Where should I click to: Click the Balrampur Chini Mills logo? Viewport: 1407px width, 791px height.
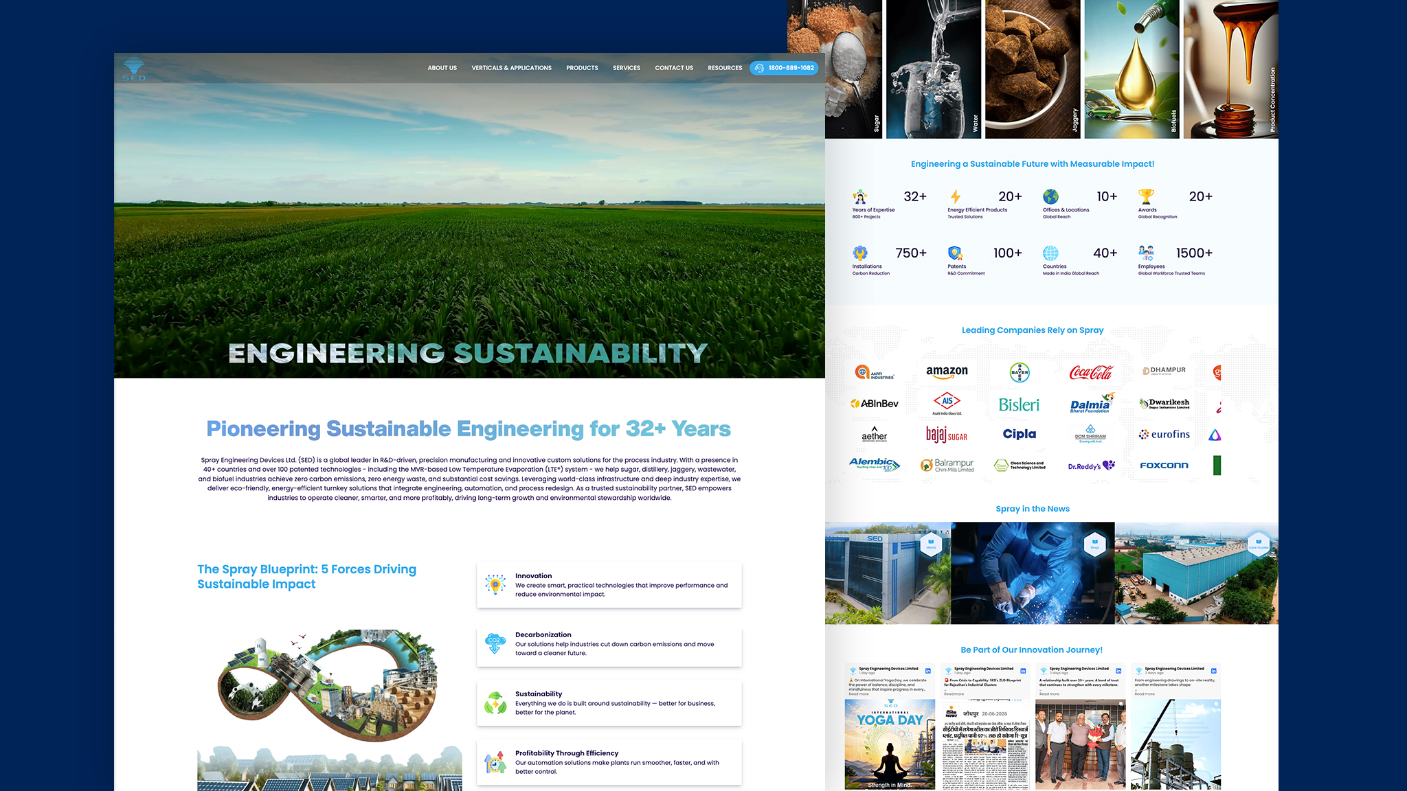click(x=947, y=466)
